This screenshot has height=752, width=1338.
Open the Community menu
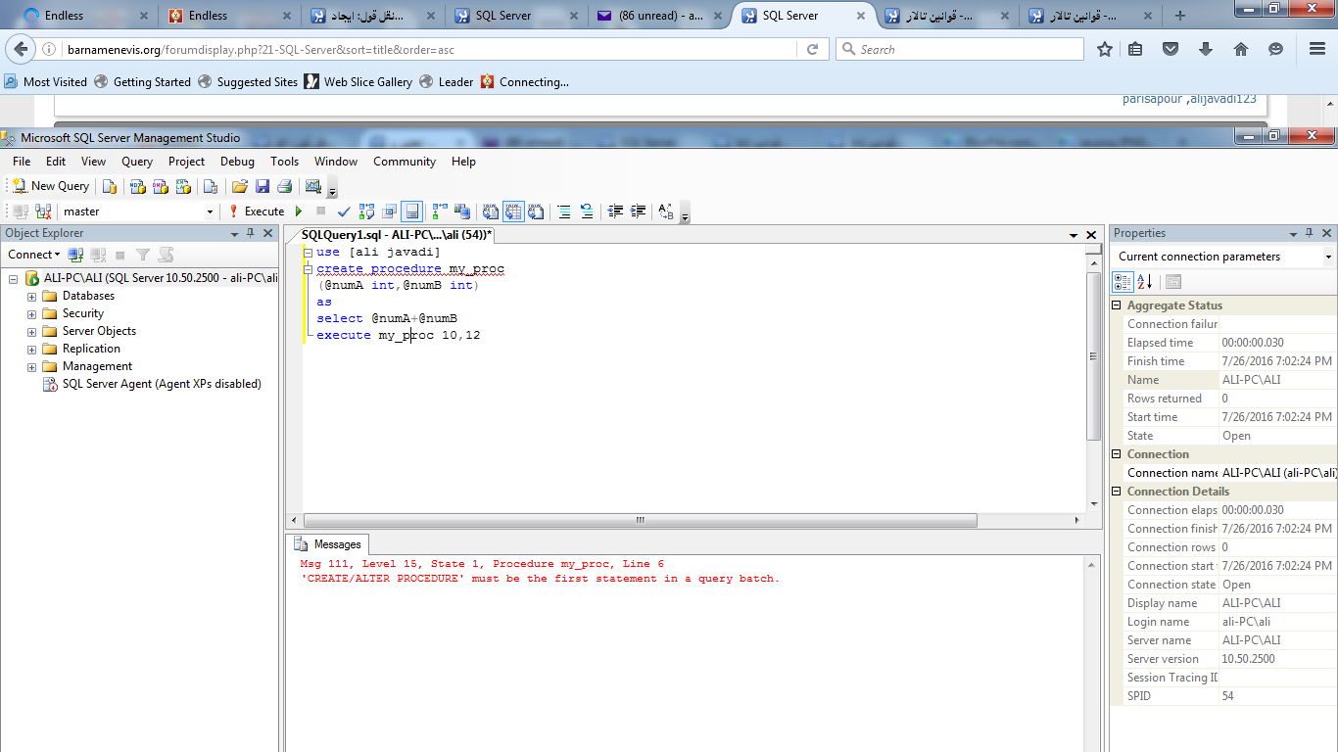click(404, 162)
